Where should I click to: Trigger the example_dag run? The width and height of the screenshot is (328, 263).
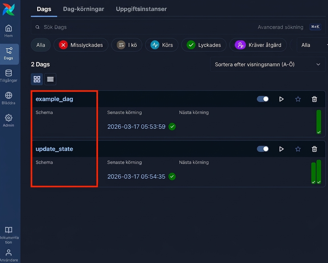[281, 99]
